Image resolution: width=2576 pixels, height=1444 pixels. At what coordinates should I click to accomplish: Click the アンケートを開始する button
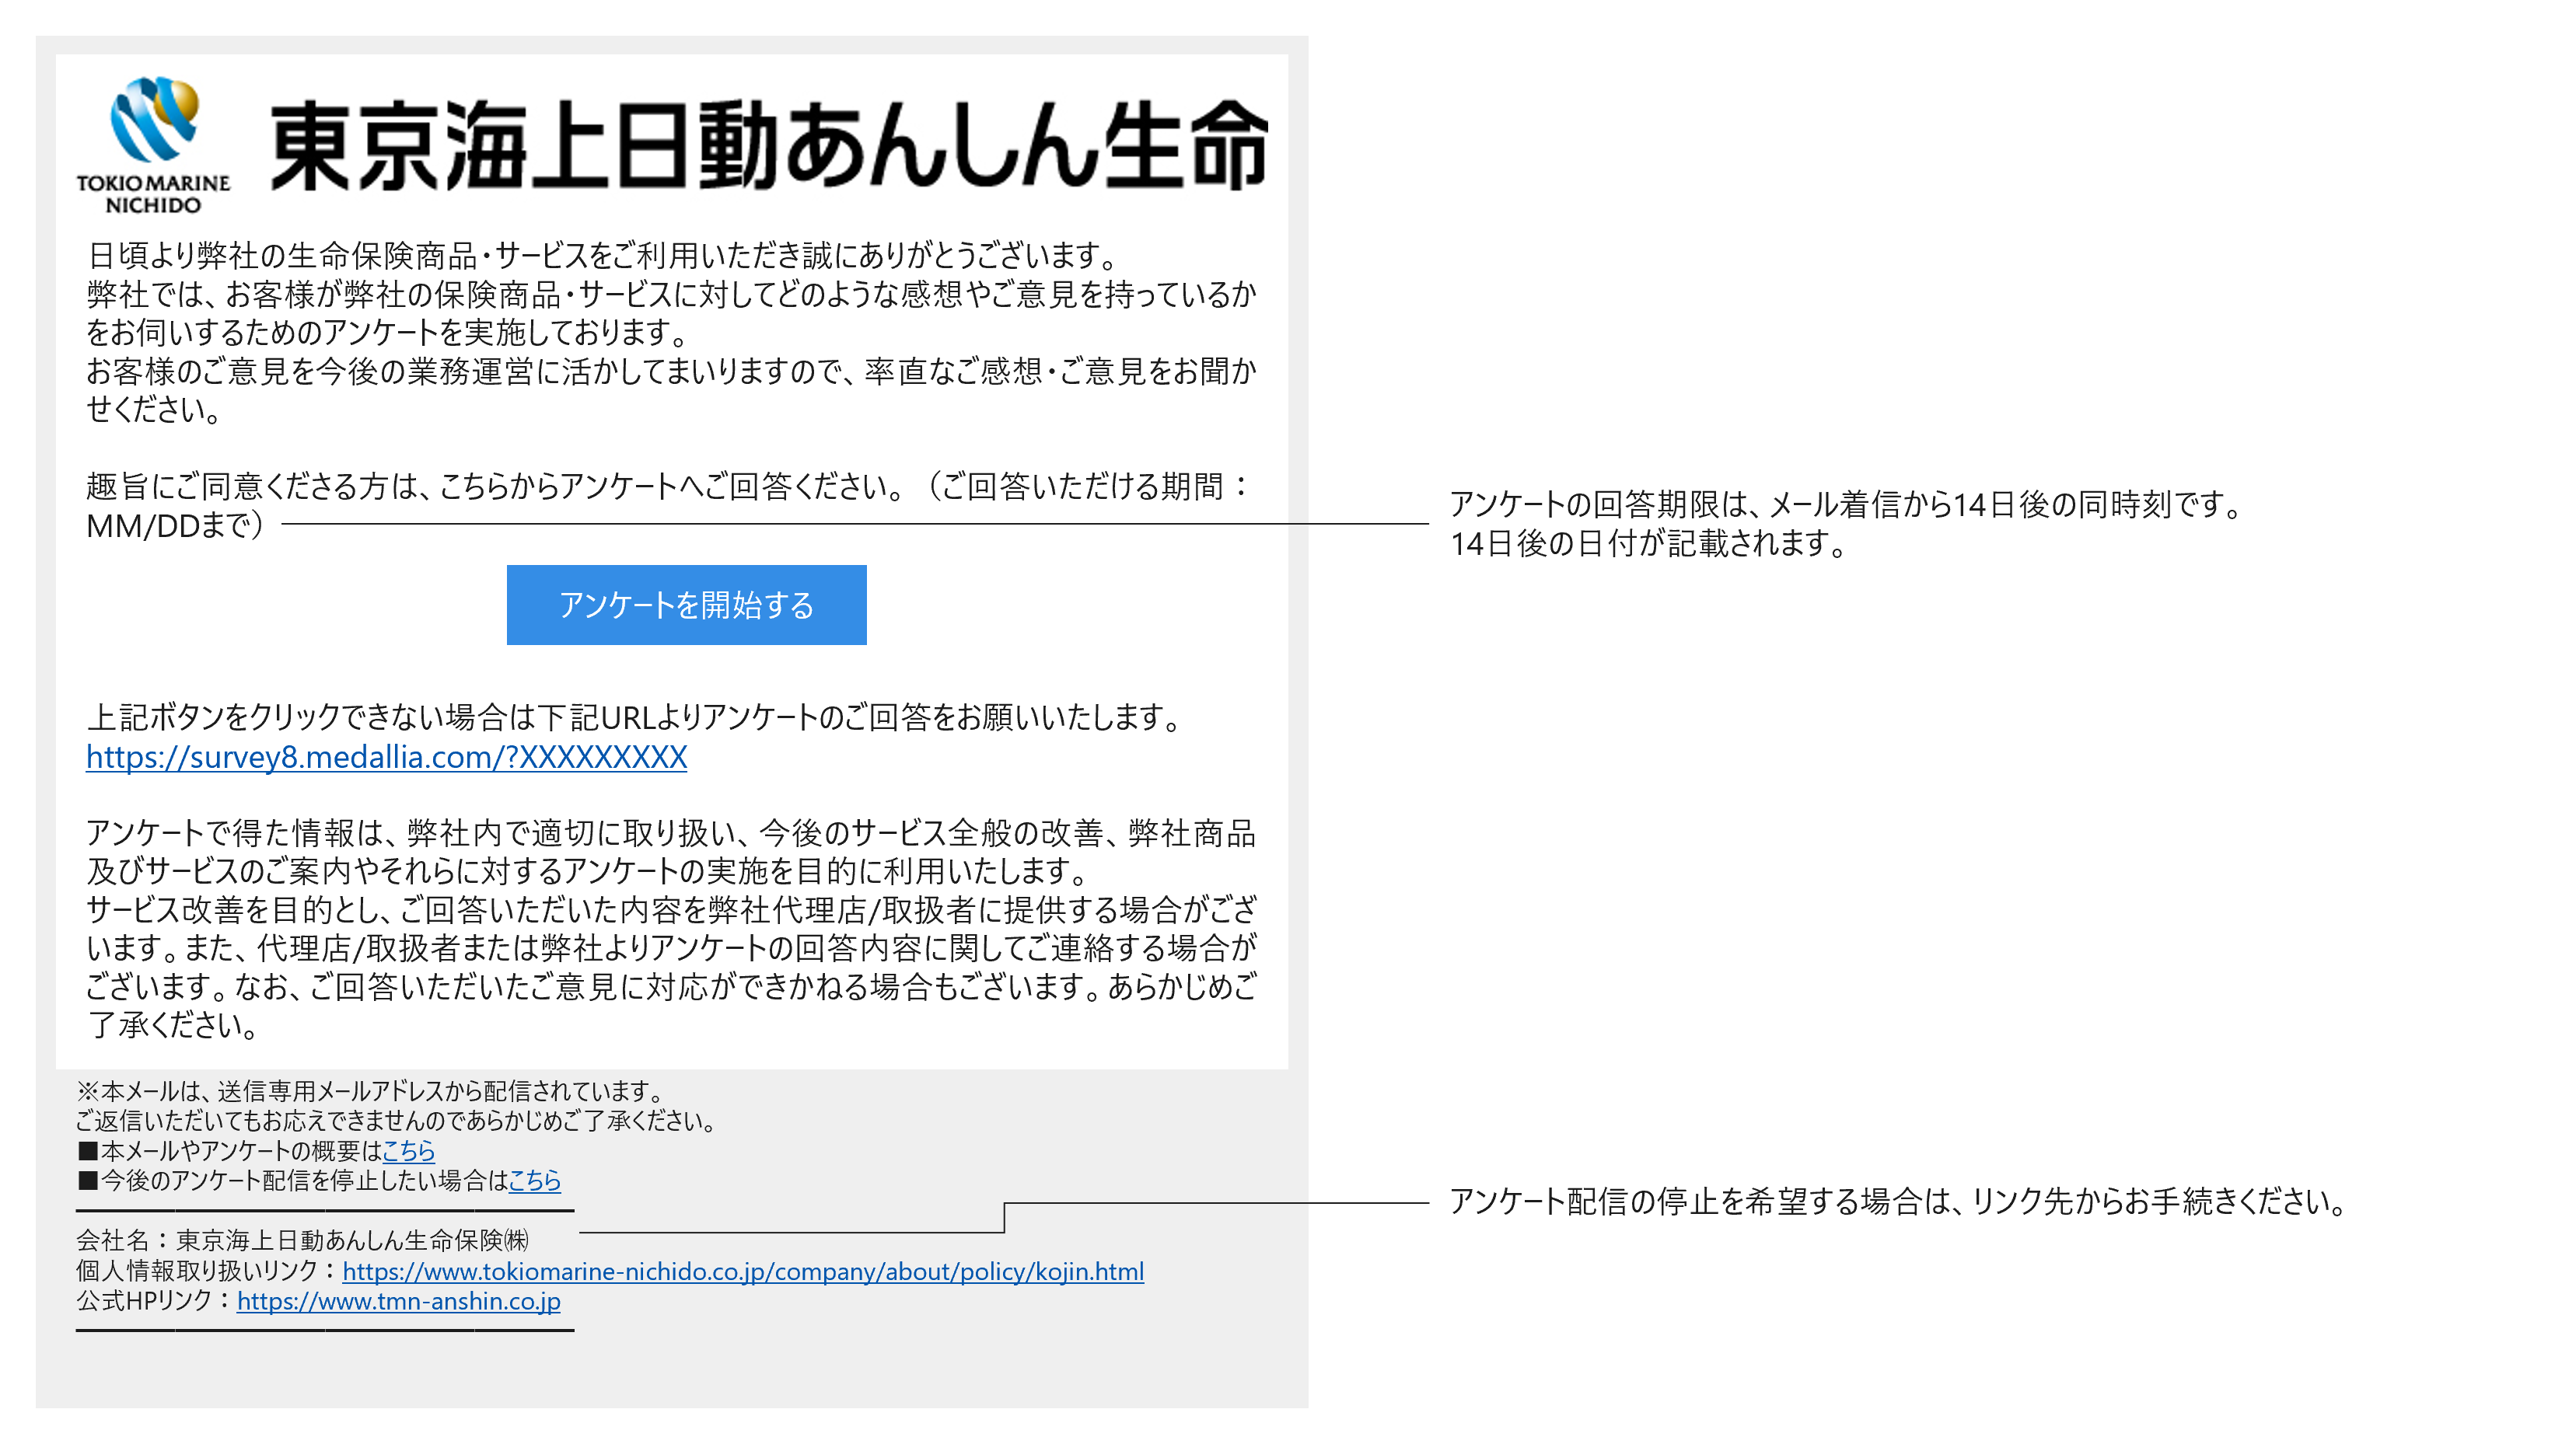click(686, 605)
